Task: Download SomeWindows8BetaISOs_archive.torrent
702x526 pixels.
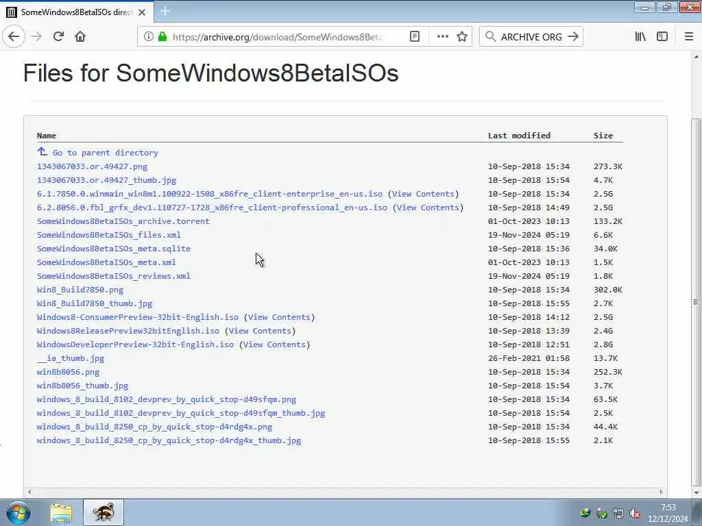Action: [123, 221]
